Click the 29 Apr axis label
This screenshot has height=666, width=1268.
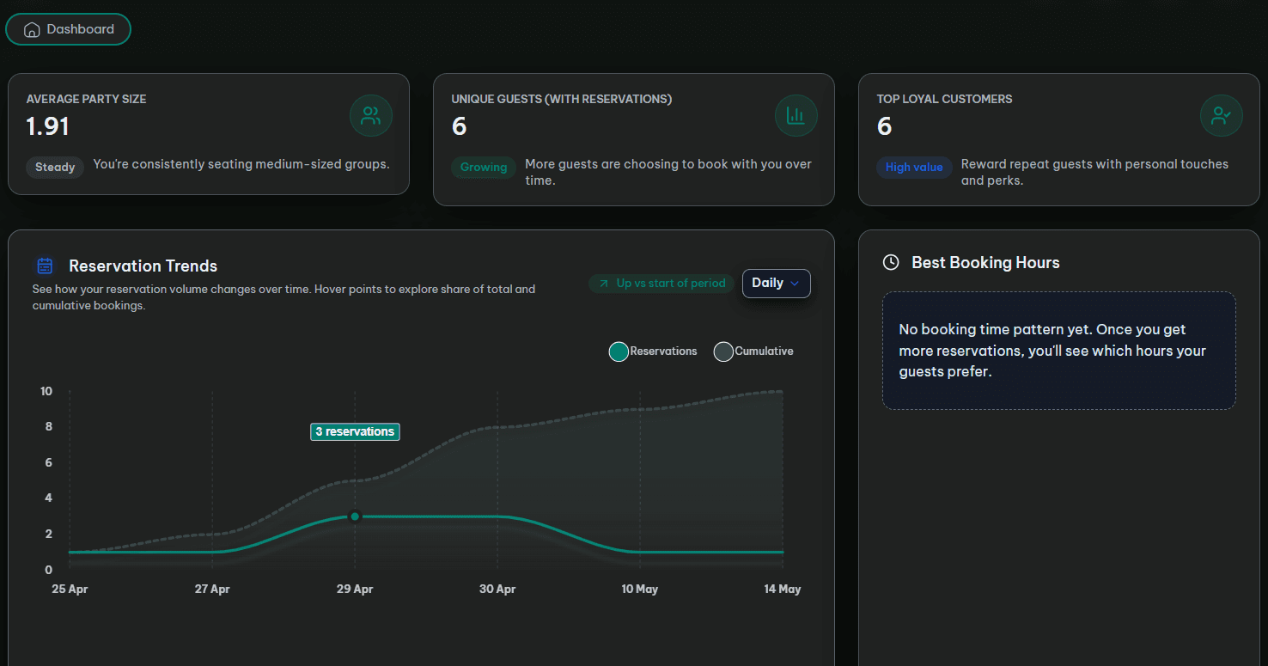[x=355, y=589]
